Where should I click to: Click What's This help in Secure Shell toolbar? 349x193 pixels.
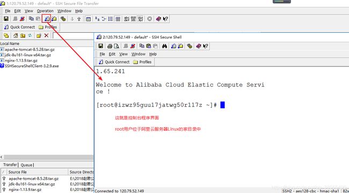206,46
